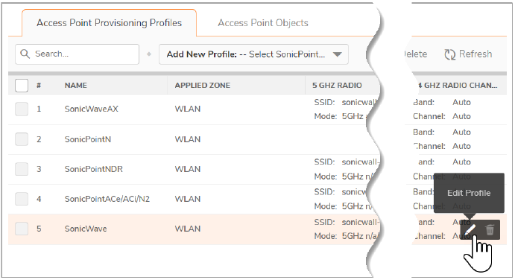The image size is (515, 280).
Task: Click the Refresh circular arrows icon
Action: click(449, 54)
